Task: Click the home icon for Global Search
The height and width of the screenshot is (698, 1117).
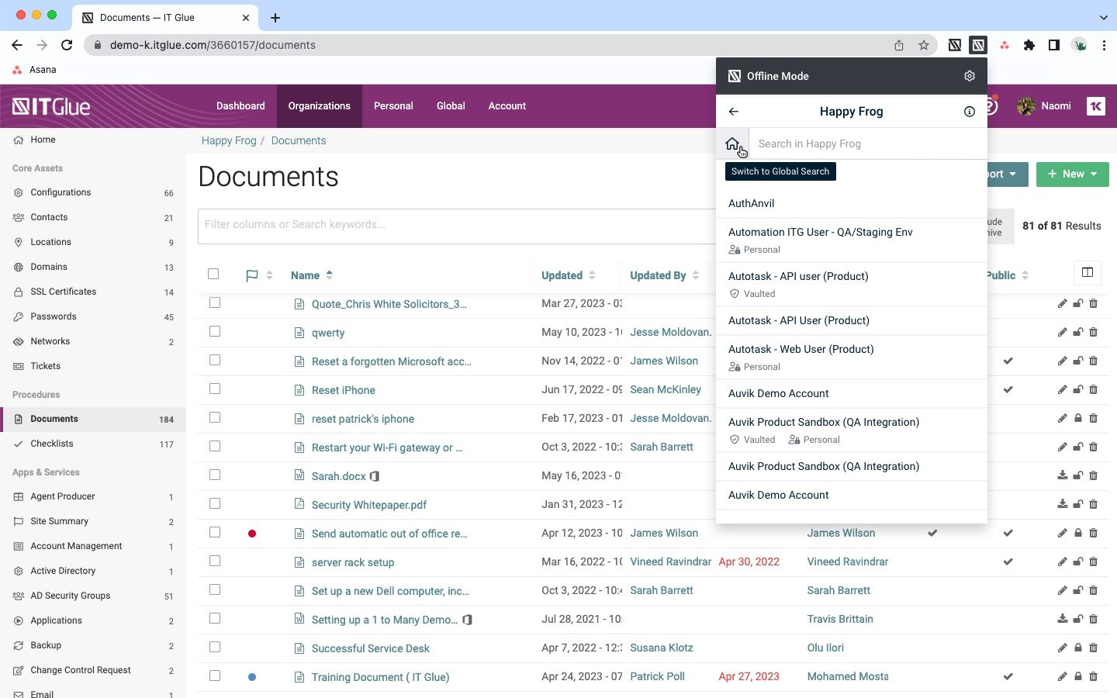Action: tap(732, 143)
